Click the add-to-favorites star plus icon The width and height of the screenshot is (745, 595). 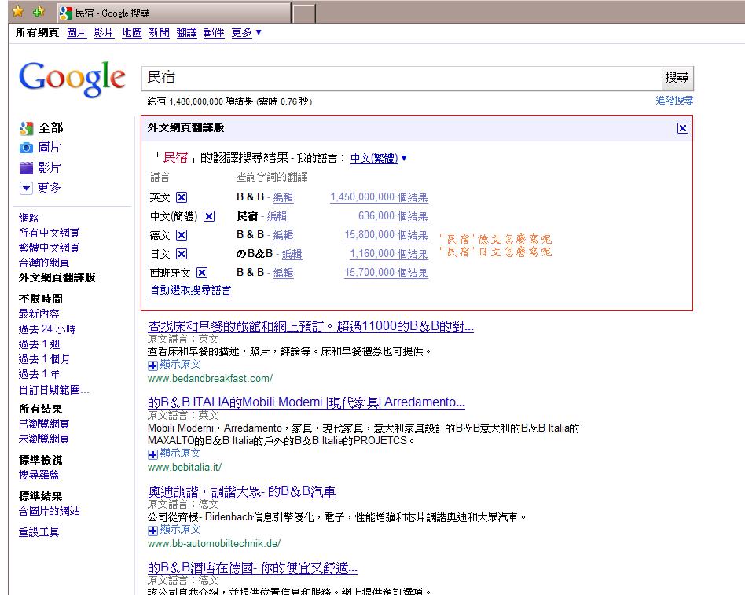point(39,11)
